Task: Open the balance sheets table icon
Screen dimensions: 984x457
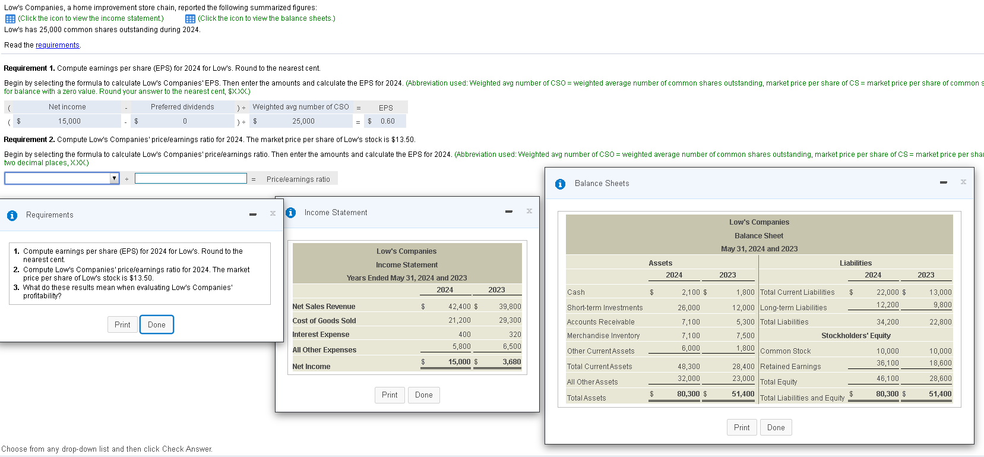Action: point(190,19)
